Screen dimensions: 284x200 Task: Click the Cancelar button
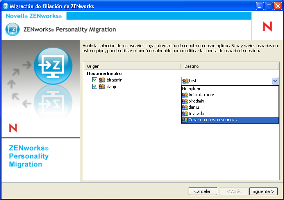point(203,191)
